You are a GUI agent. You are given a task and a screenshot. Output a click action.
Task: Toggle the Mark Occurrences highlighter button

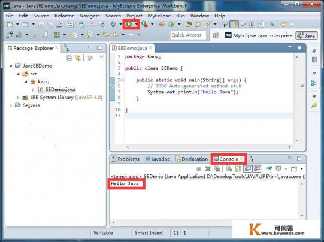234,25
